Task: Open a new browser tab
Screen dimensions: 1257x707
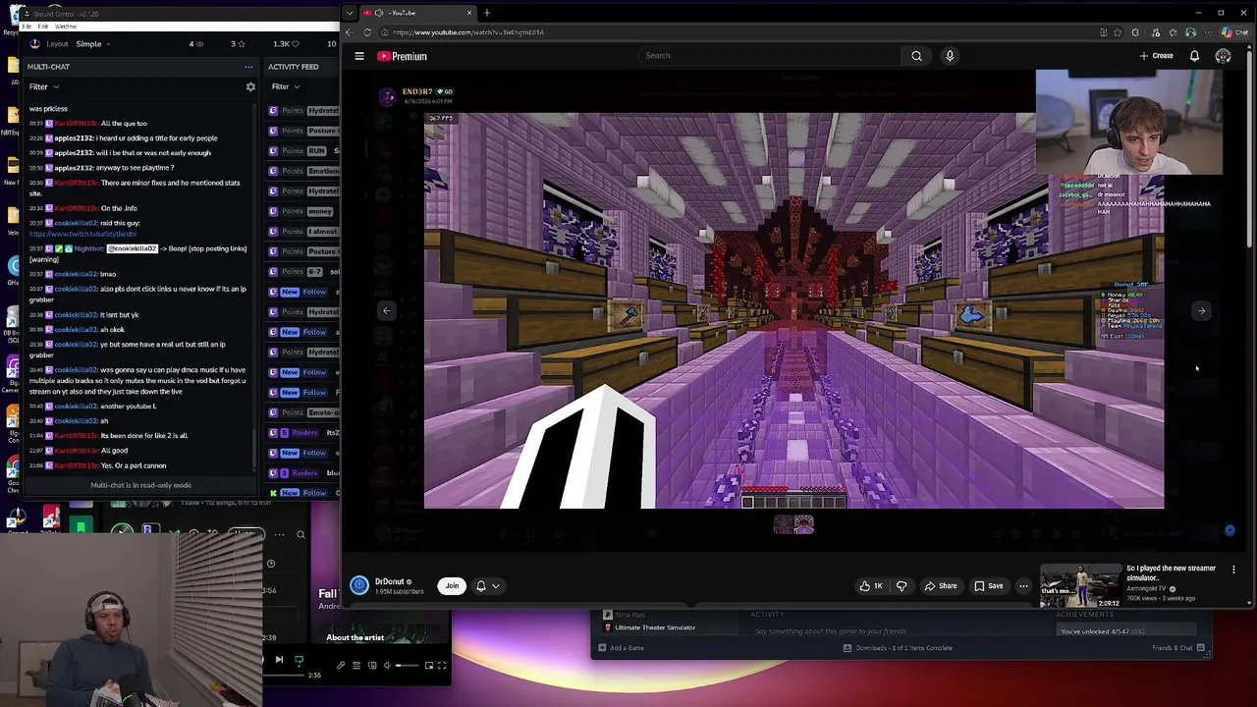Action: [x=487, y=13]
